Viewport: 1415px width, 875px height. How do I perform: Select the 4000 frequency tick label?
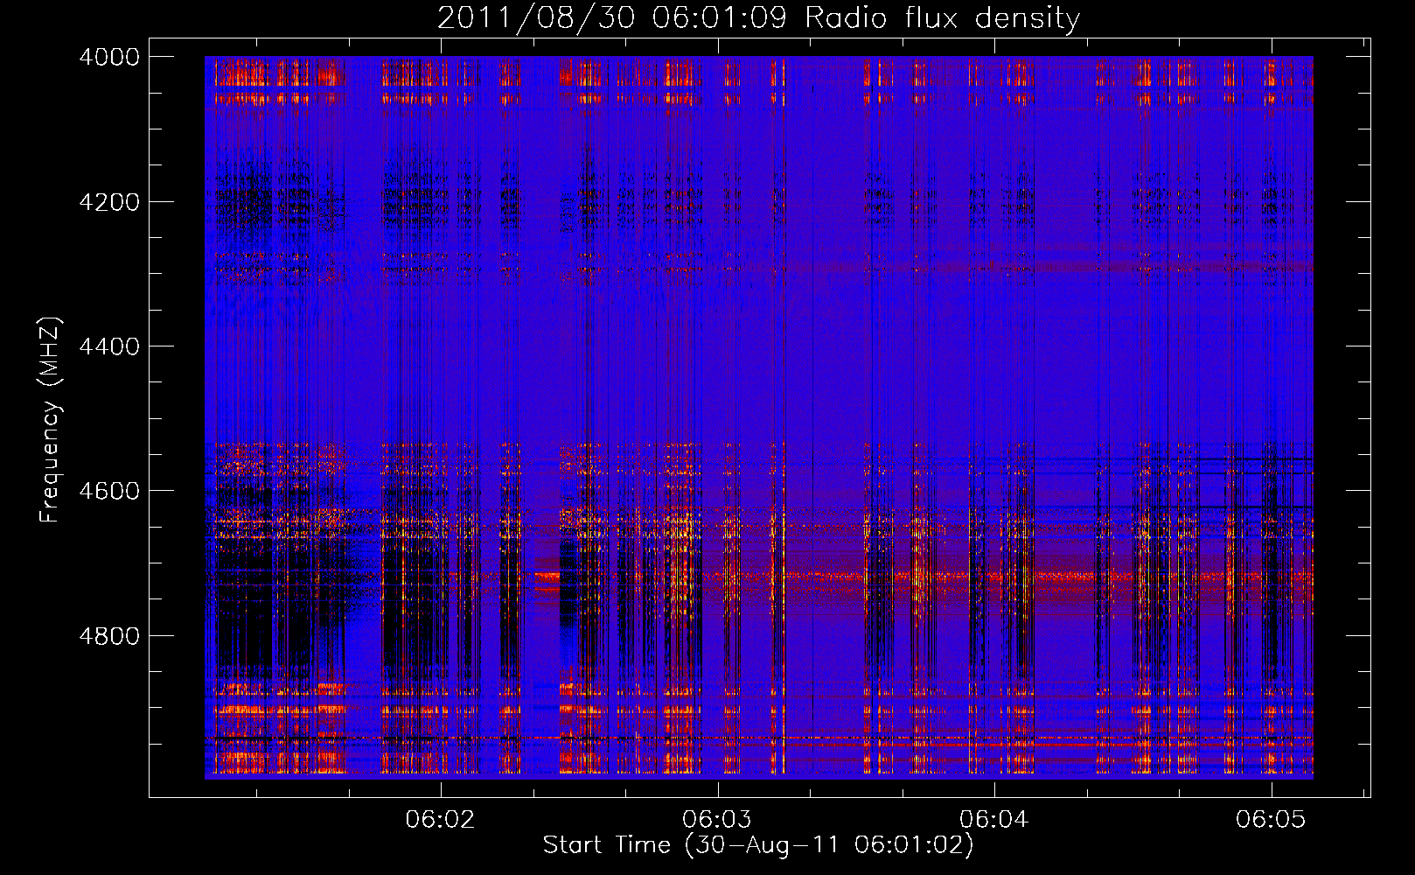coord(108,57)
